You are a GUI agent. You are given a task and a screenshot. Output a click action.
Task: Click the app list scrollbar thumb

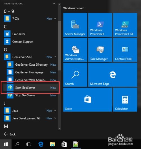pos(60,46)
